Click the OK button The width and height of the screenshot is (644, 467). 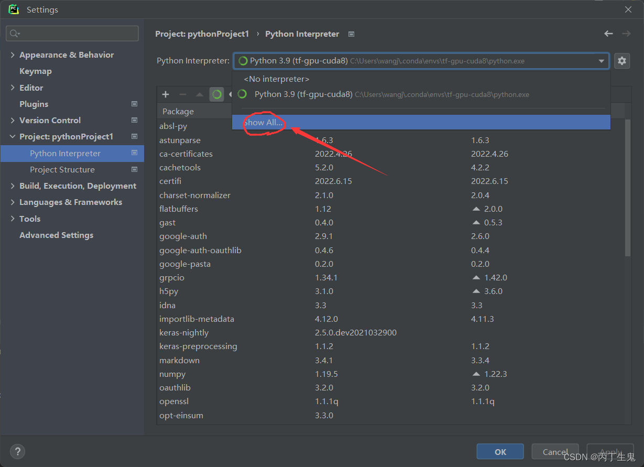pos(500,452)
